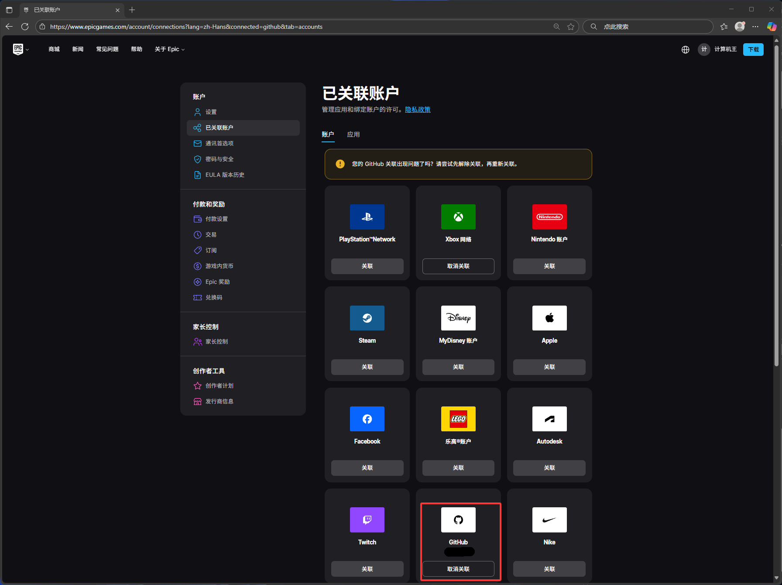
Task: Open browser favorites list icon
Action: click(724, 27)
